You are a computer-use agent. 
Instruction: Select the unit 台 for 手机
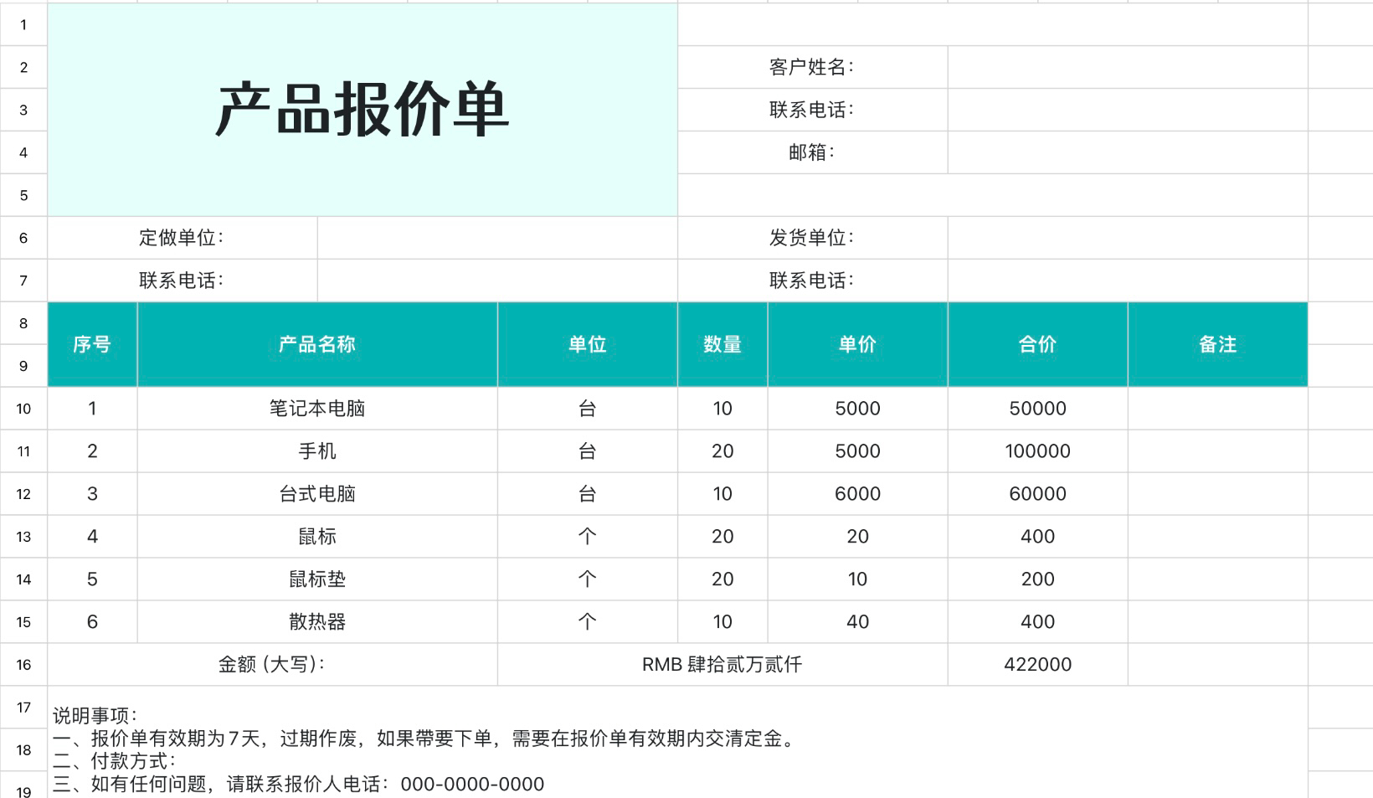588,451
